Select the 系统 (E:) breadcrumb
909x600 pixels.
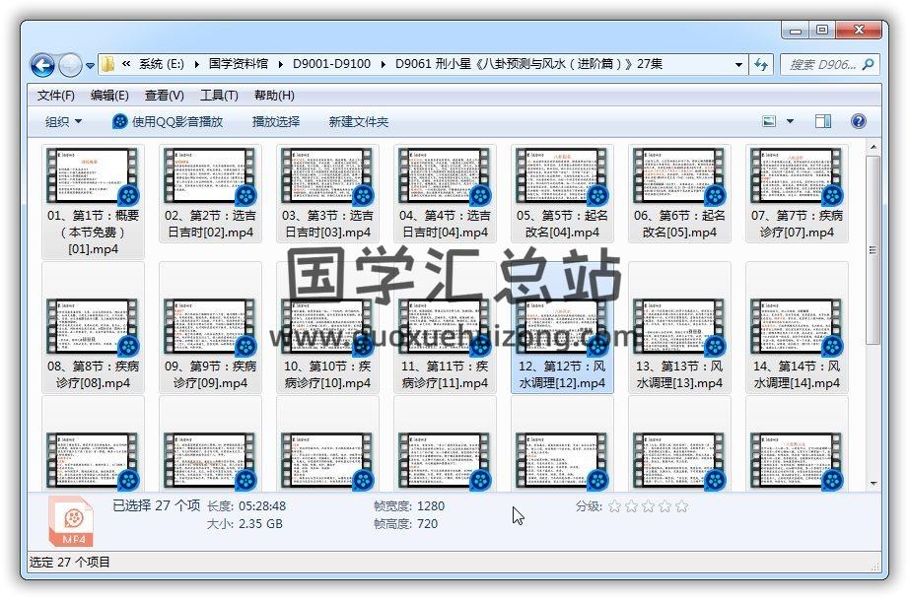[x=161, y=64]
